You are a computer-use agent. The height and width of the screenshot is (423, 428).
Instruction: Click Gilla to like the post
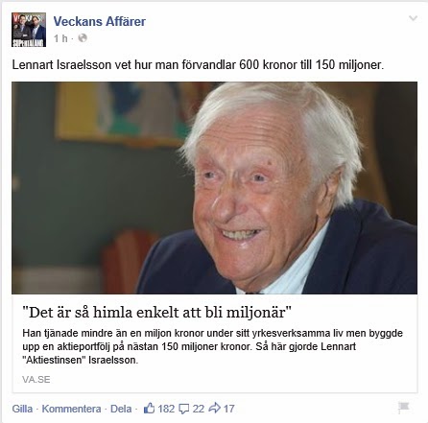point(22,409)
